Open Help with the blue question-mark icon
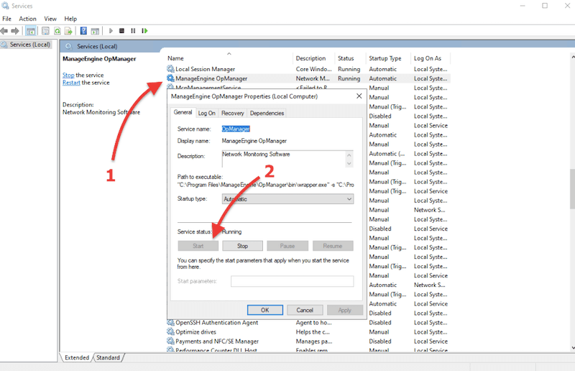The height and width of the screenshot is (371, 575). (x=83, y=31)
